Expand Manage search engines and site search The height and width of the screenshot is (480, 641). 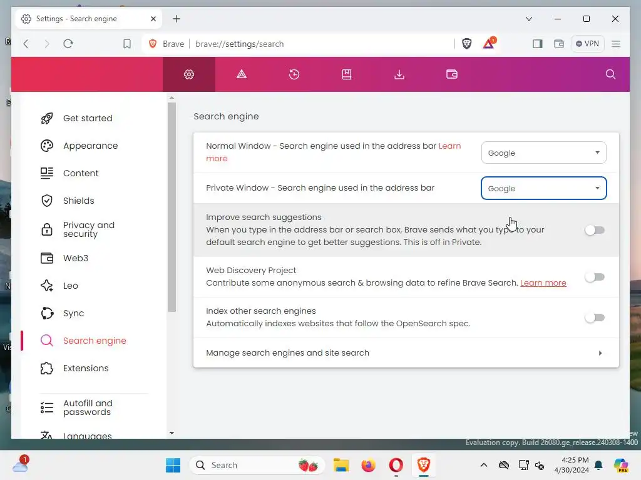pos(406,353)
